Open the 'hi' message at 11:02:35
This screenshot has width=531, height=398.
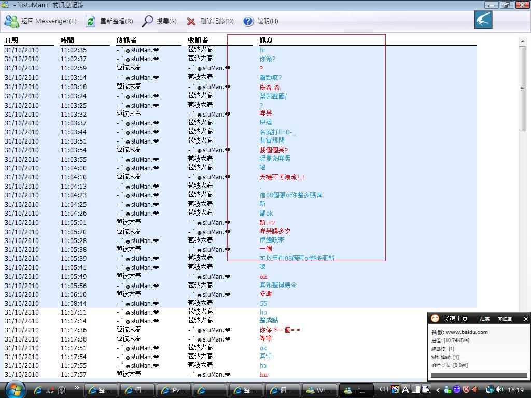coord(262,50)
